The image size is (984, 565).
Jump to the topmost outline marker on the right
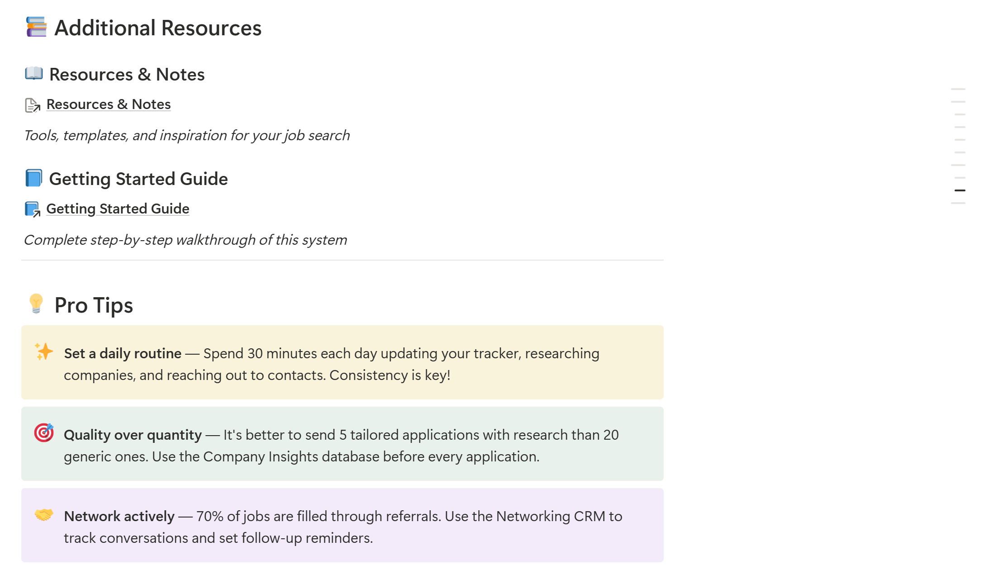click(958, 89)
